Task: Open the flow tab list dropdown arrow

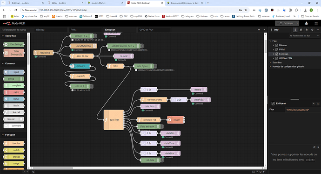Action: [264, 30]
